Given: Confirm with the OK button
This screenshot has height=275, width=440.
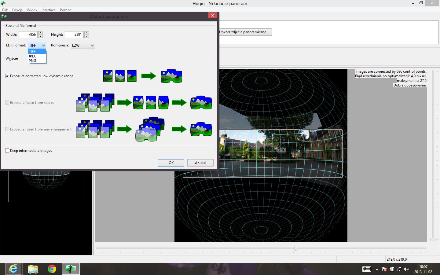Looking at the screenshot, I should click(171, 163).
